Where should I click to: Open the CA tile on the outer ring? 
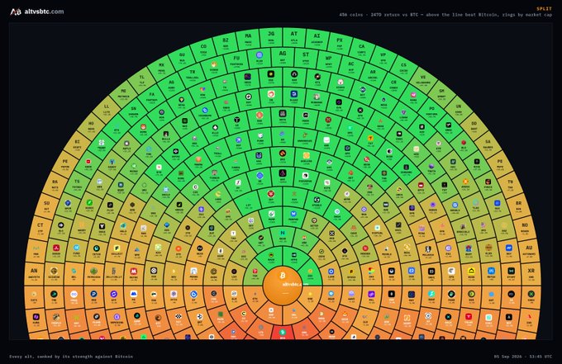pos(362,49)
